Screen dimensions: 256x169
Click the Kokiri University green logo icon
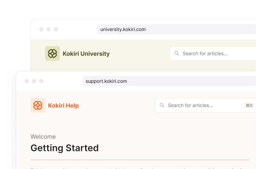point(52,54)
